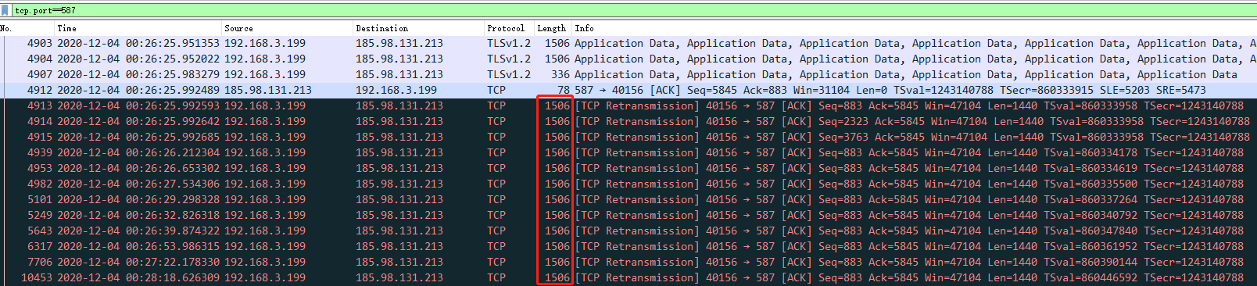The image size is (1257, 286).
Task: Select packet 4915 with Seq=3763
Action: (x=628, y=138)
